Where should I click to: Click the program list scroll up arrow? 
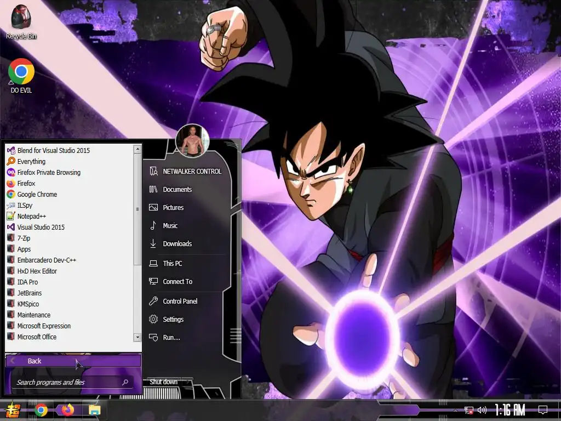pos(138,149)
